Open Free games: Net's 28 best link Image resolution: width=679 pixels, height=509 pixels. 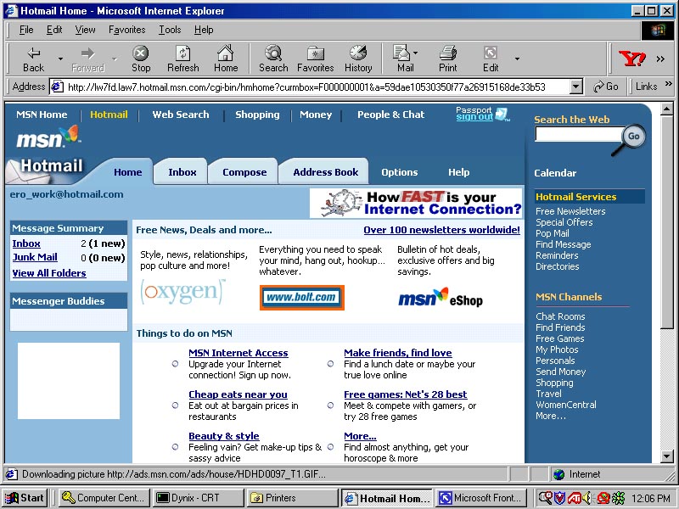pos(406,394)
